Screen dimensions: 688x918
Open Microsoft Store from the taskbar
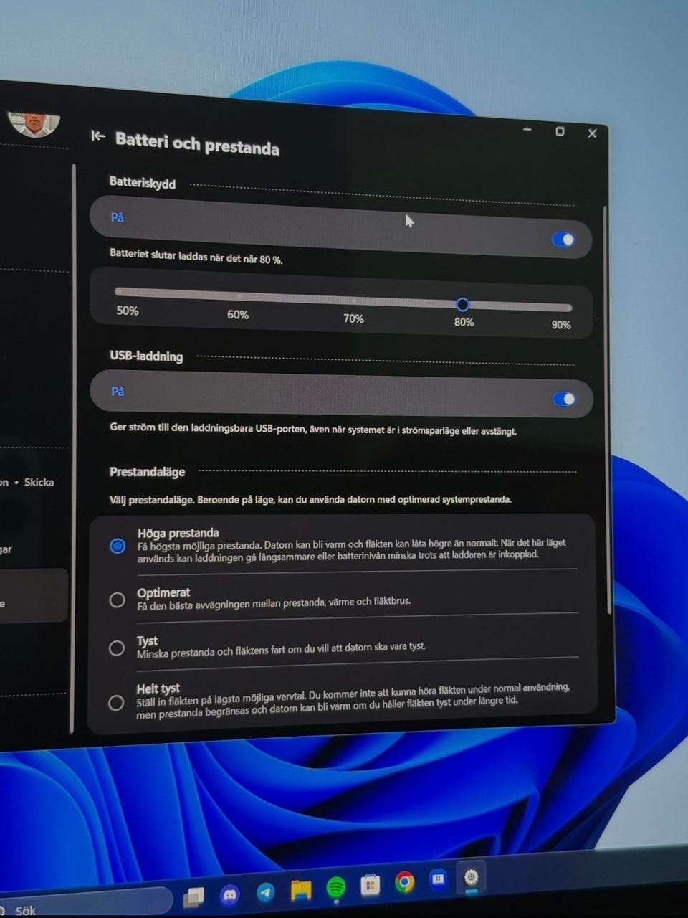[370, 885]
